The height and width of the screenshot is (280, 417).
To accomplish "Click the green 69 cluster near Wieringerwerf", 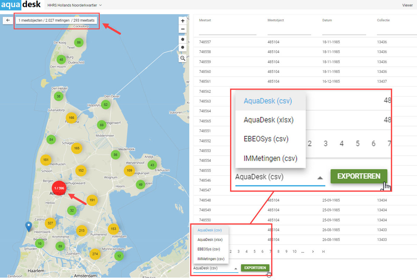I will 102,125.
